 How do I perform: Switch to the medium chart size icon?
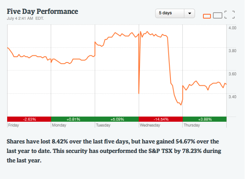(218, 15)
